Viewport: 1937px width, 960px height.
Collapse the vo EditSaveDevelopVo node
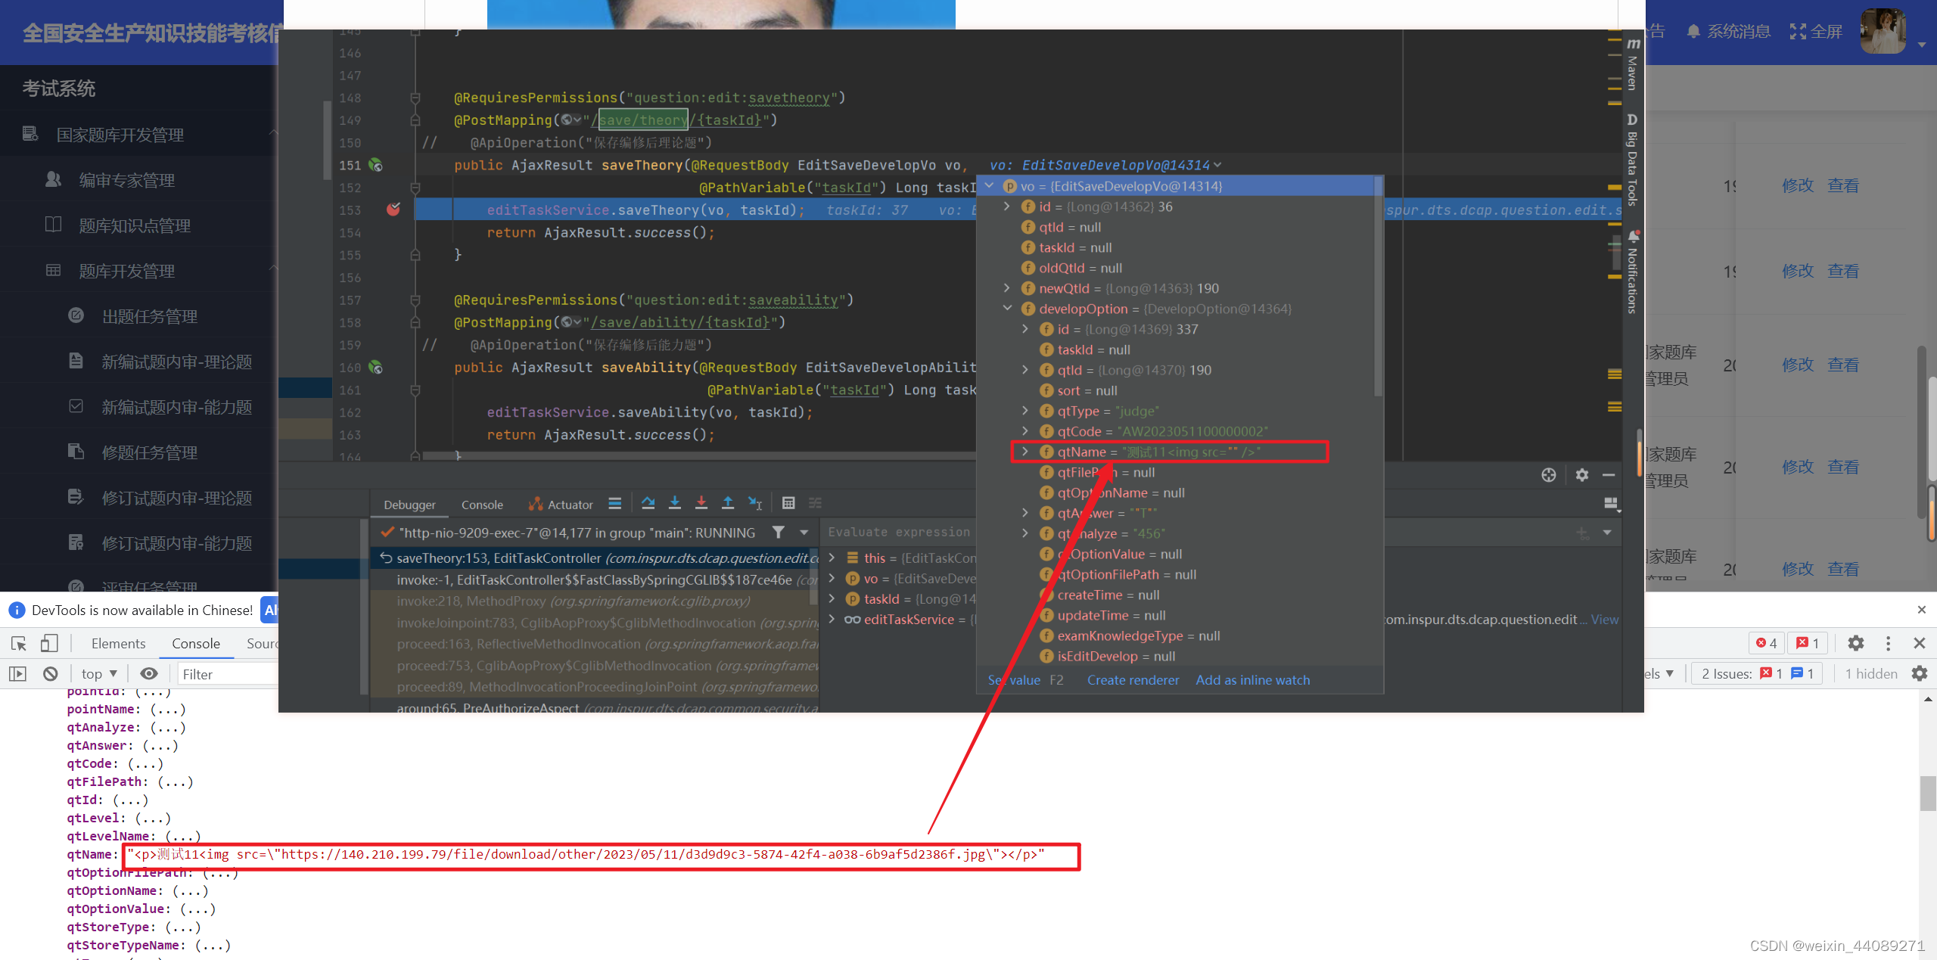click(989, 185)
